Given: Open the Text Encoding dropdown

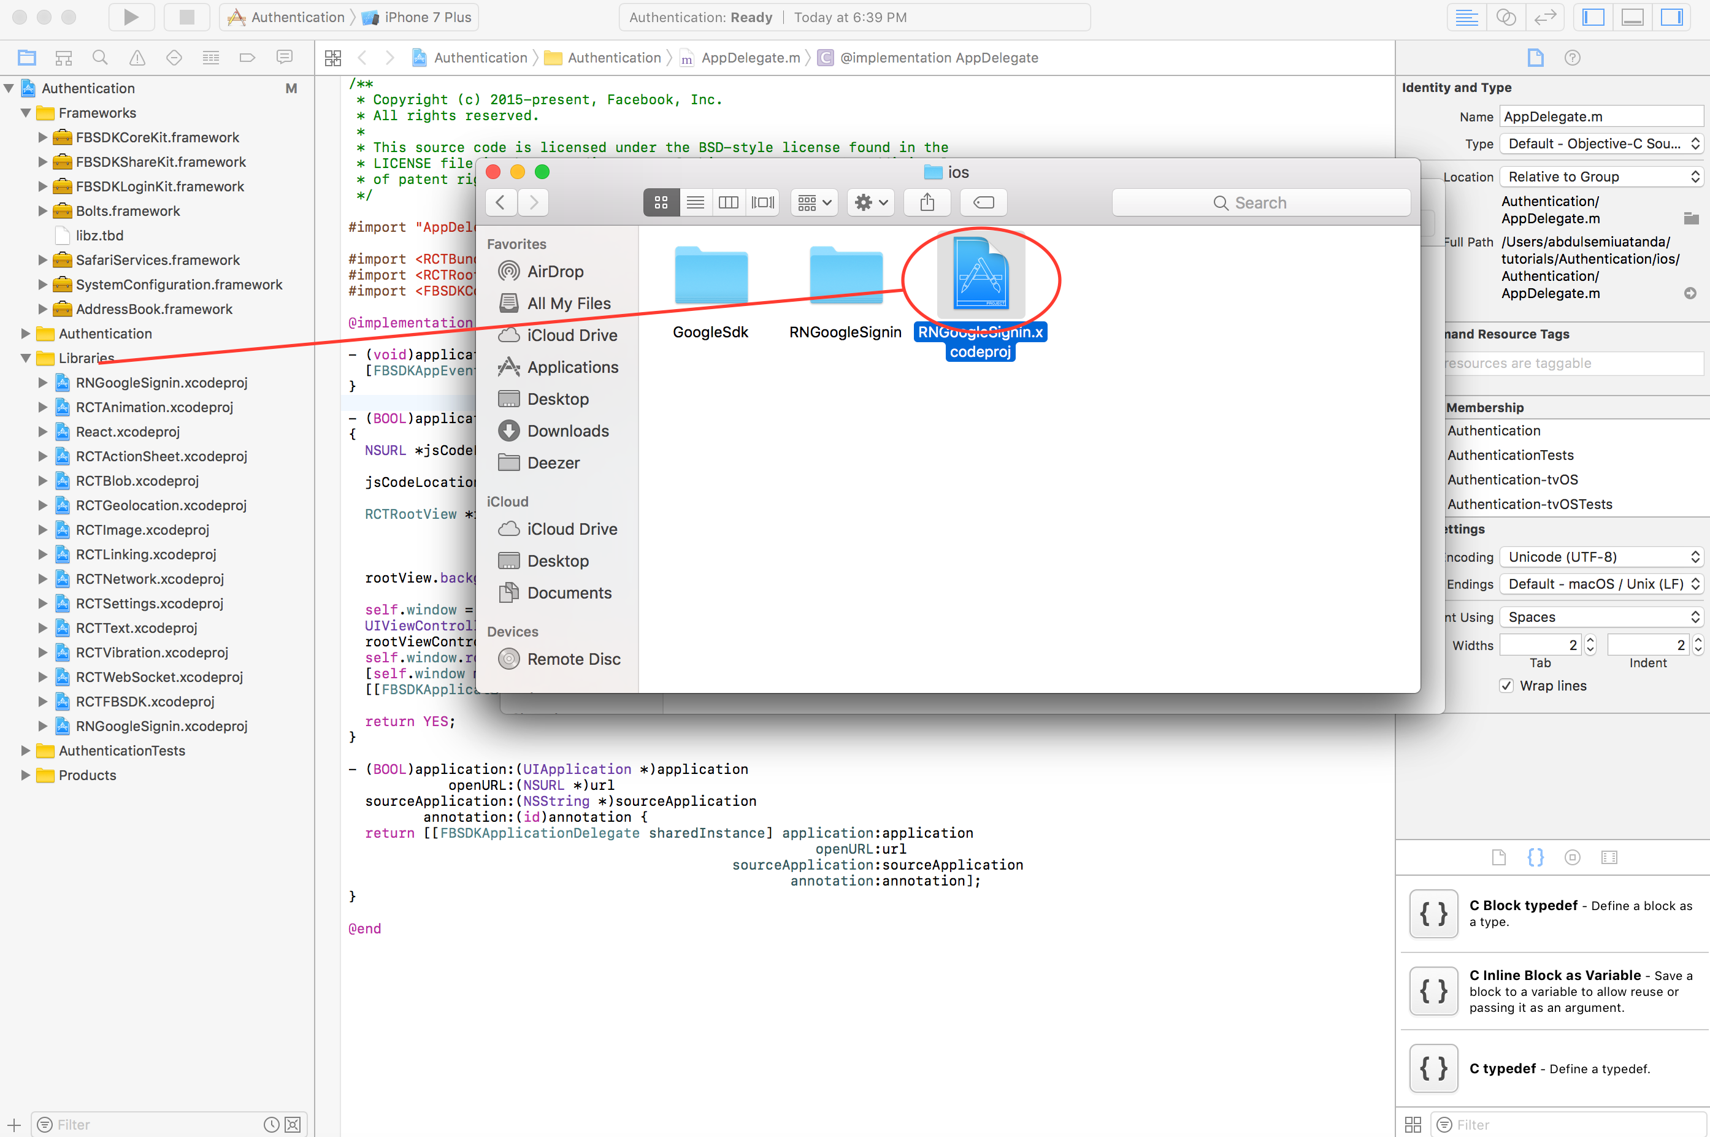Looking at the screenshot, I should point(1601,557).
